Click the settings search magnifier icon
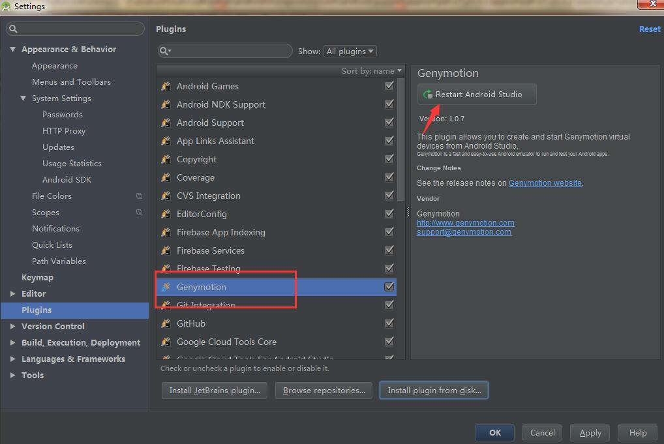664x444 pixels. (13, 29)
